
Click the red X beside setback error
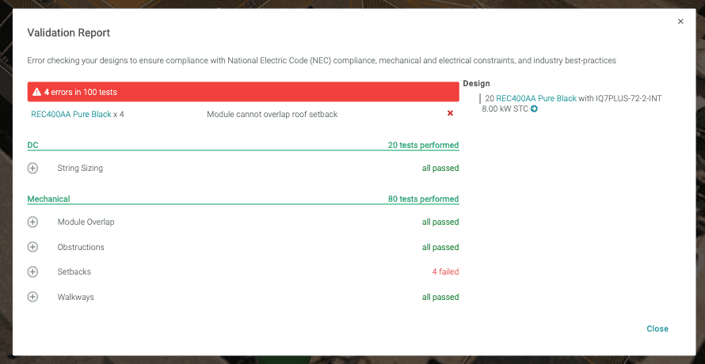[450, 114]
